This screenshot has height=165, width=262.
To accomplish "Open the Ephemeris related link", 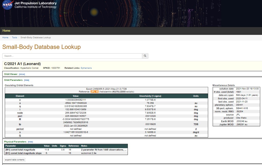I will tap(86, 68).
